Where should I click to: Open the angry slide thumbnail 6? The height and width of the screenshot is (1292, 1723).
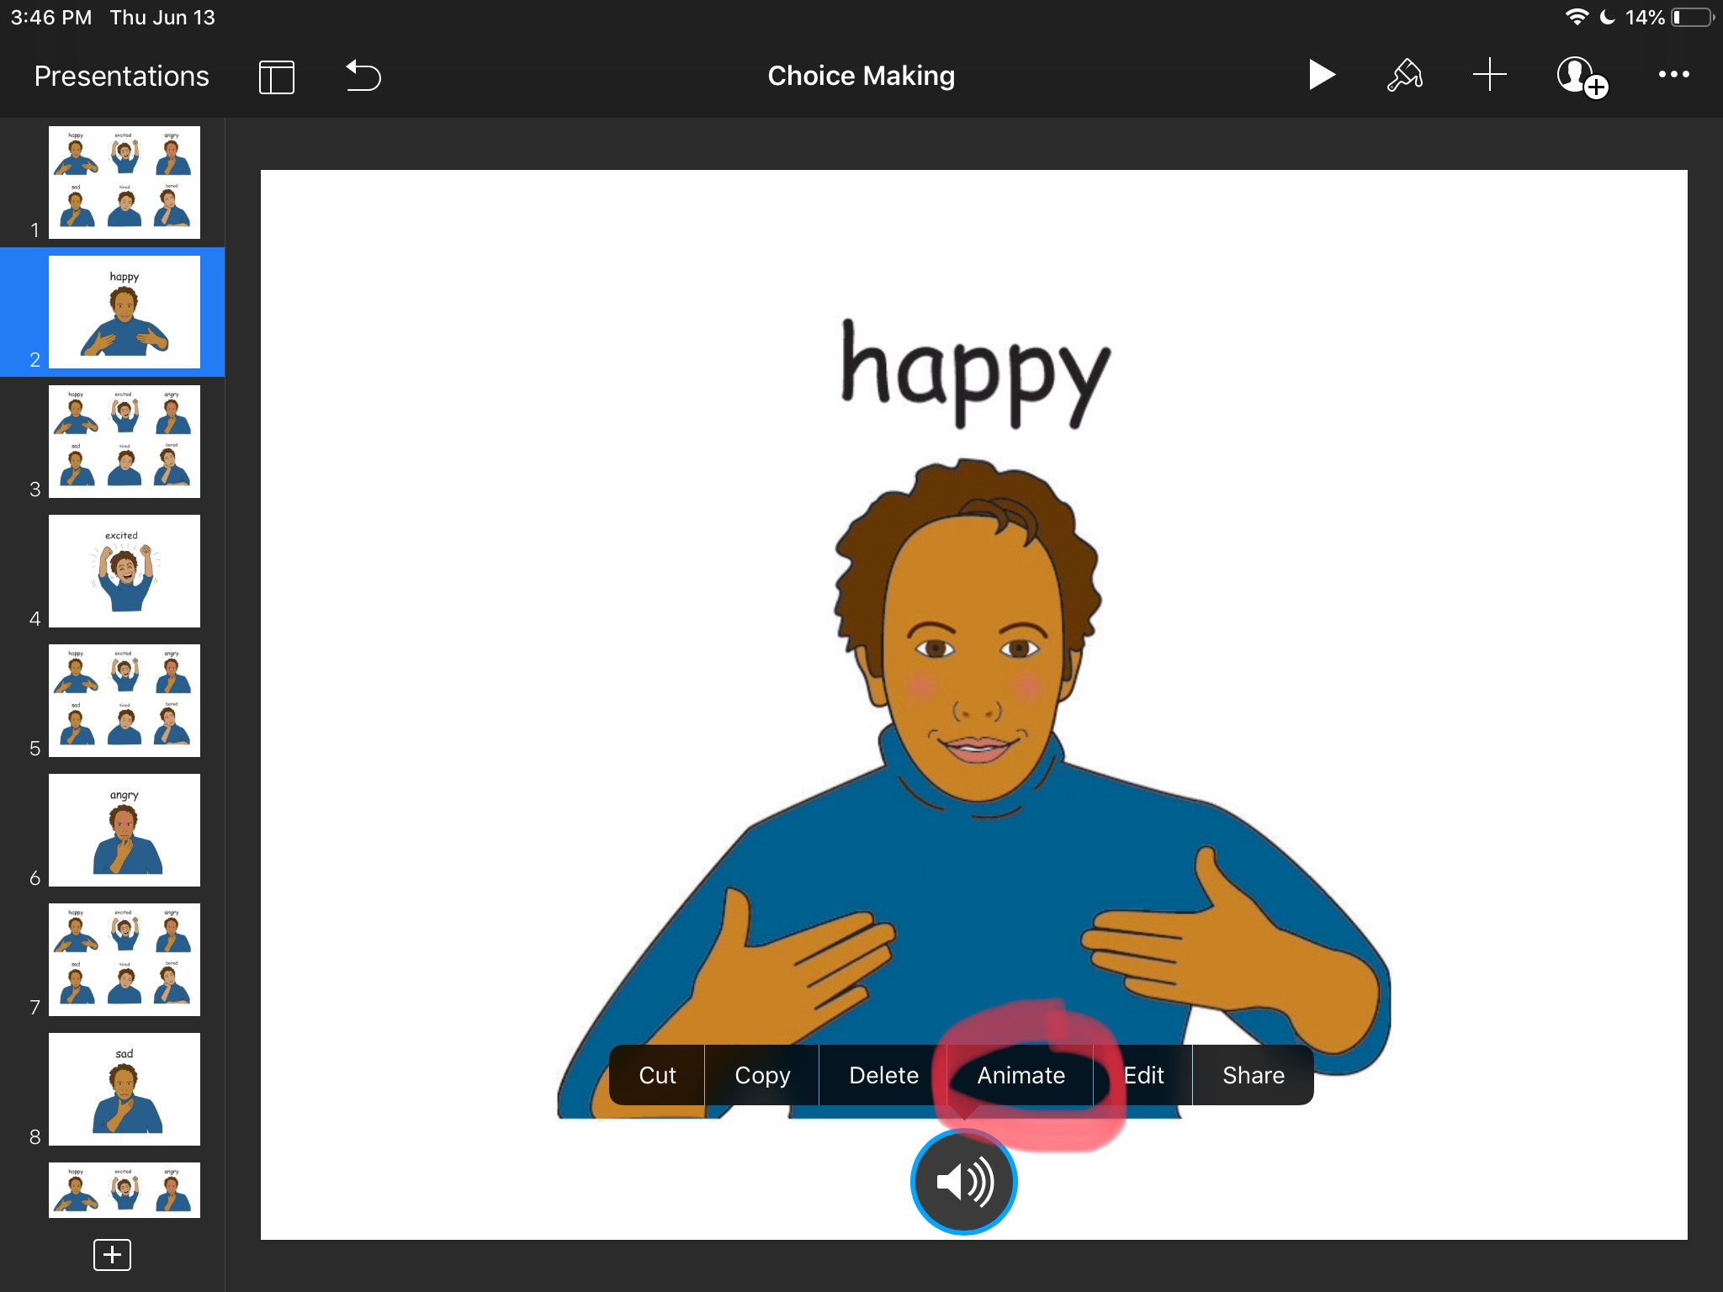coord(125,830)
